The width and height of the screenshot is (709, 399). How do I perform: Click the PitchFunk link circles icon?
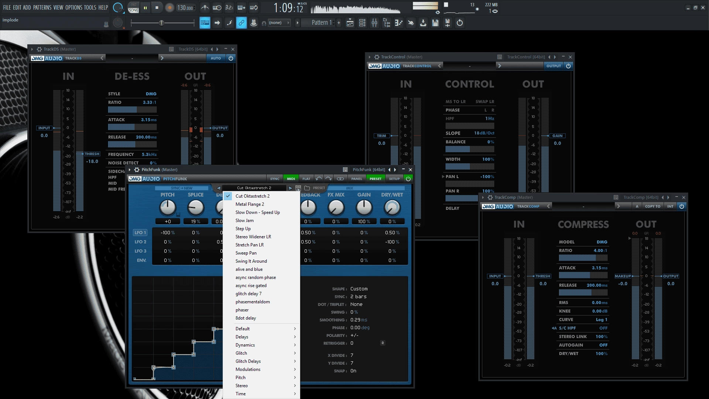pyautogui.click(x=340, y=179)
